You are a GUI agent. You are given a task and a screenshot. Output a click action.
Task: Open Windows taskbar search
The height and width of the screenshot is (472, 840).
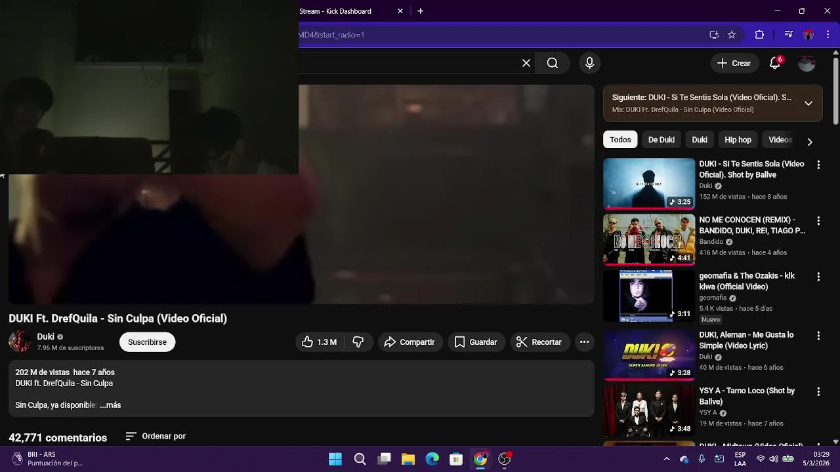click(x=360, y=459)
